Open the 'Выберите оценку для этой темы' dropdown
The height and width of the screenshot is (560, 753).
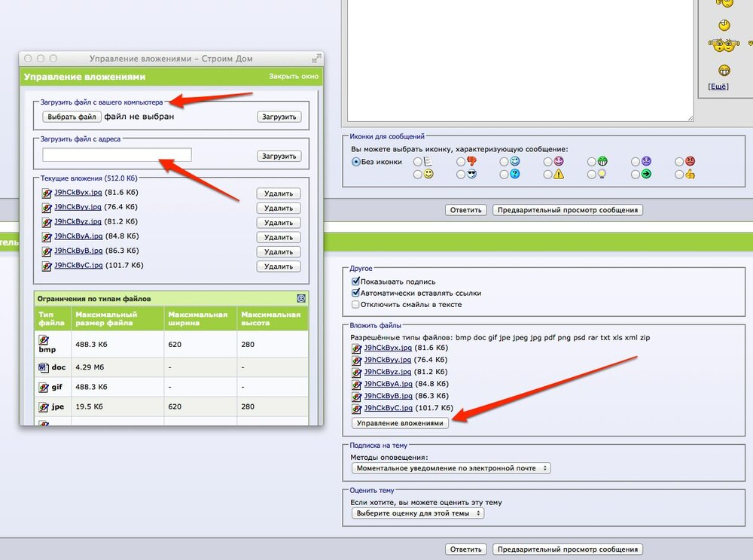pyautogui.click(x=418, y=513)
